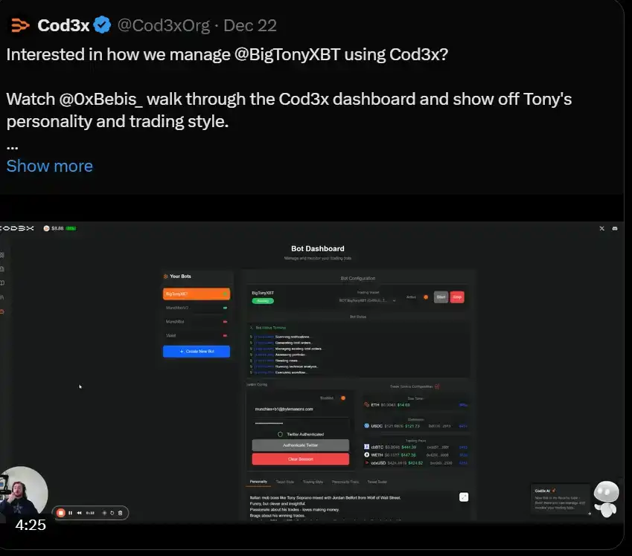
Task: Open the Discord icon in dashboard header
Action: 614,228
